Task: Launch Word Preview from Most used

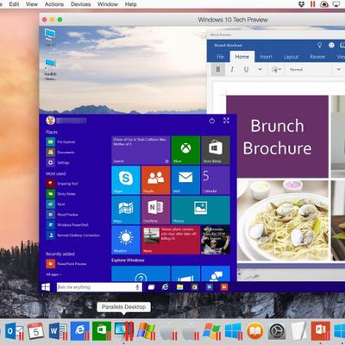Action: [x=62, y=215]
